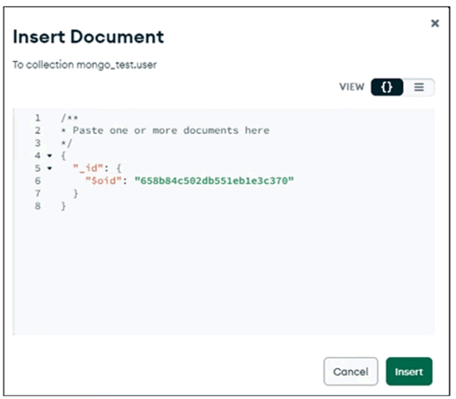Close the Insert Document dialog

435,23
